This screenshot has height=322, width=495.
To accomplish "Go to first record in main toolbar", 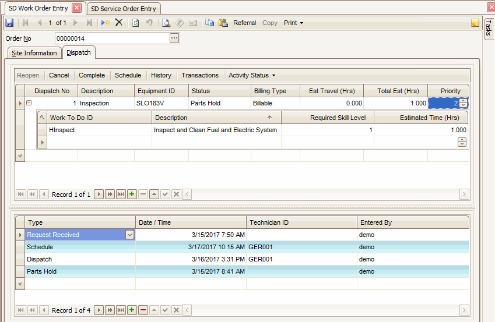I will [x=26, y=23].
